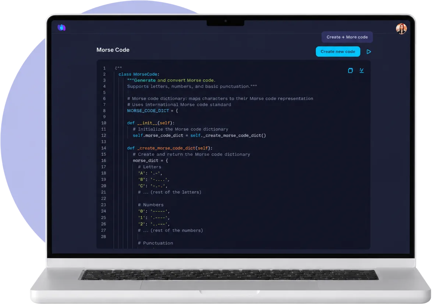Viewport: 432px width, 304px height.
Task: Open the user profile avatar
Action: [x=401, y=29]
